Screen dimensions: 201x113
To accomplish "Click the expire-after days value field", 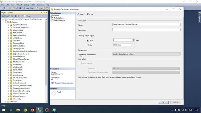I will click(122, 40).
